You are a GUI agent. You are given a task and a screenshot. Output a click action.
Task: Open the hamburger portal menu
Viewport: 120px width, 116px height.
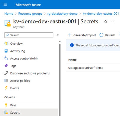5,5
